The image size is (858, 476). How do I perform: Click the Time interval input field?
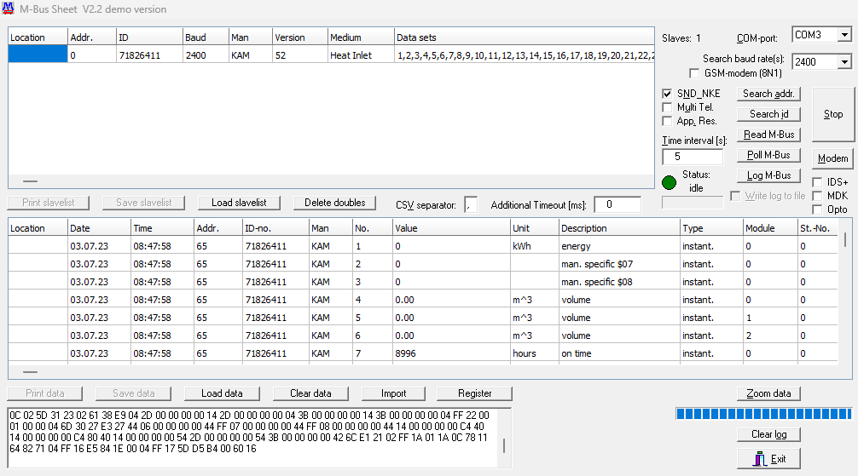692,157
